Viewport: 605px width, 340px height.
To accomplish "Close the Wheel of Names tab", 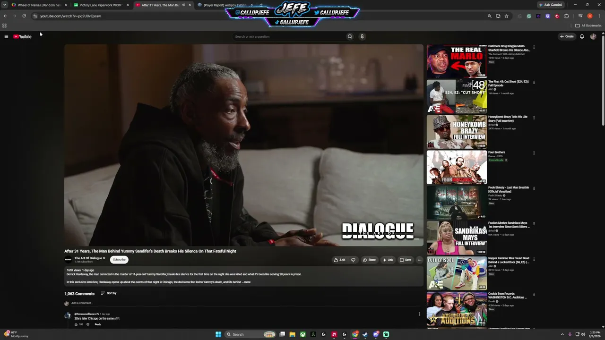I will (x=66, y=5).
